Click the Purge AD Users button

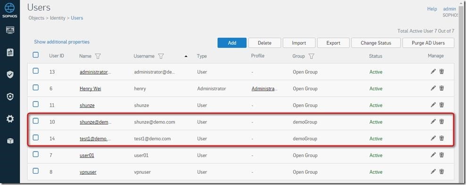428,43
